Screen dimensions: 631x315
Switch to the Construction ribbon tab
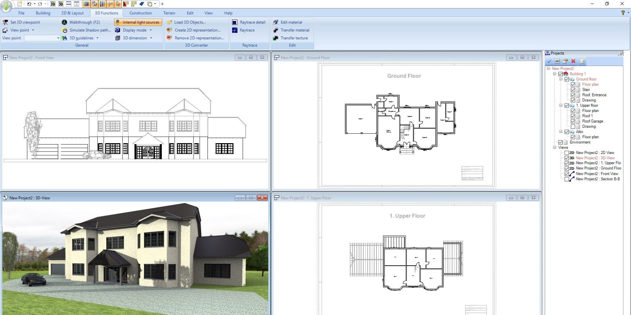(141, 13)
